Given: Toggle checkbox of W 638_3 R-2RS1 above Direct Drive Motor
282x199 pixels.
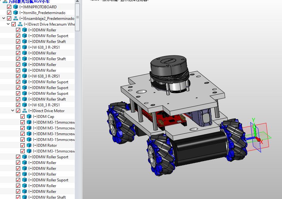Looking at the screenshot, I should [18, 105].
